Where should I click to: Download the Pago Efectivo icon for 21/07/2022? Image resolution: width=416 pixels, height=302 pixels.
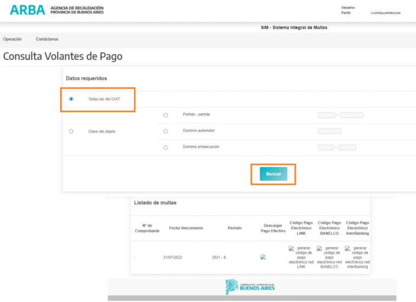[x=263, y=257]
